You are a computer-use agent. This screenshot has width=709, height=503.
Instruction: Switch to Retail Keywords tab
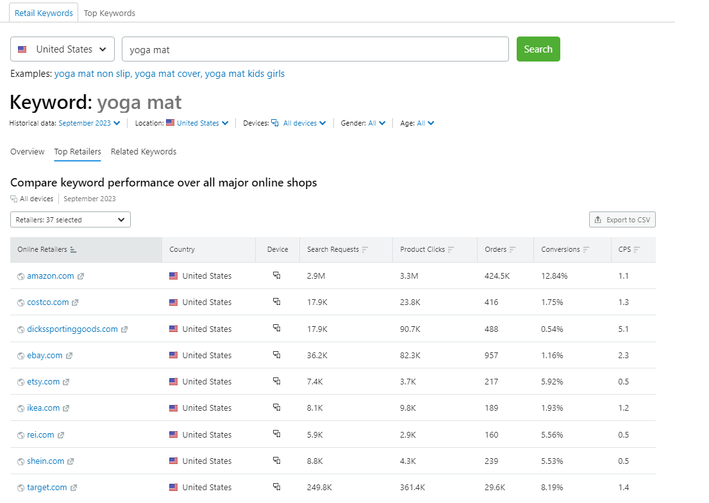[x=44, y=13]
